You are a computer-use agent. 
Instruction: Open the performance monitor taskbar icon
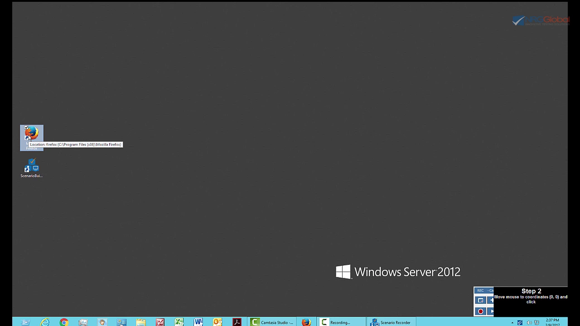(83, 322)
